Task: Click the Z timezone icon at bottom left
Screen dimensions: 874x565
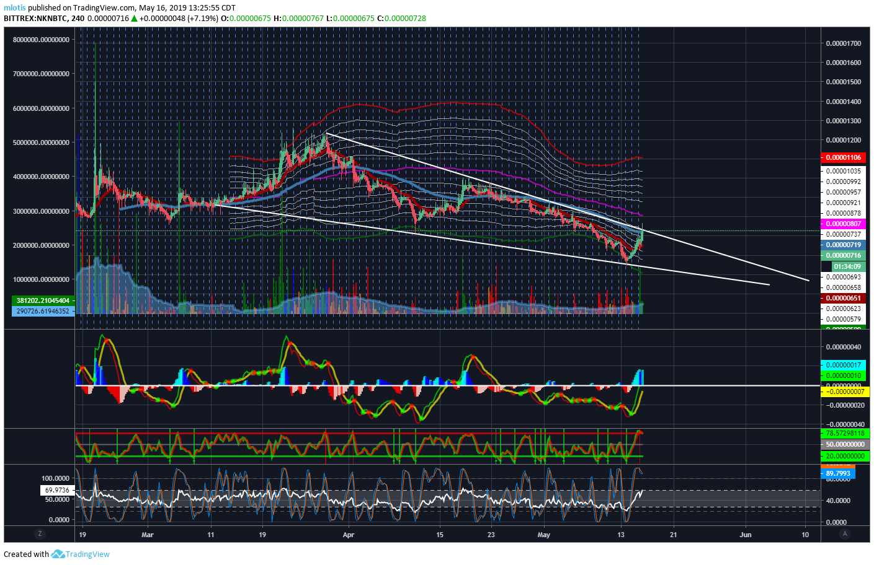Action: [x=40, y=534]
